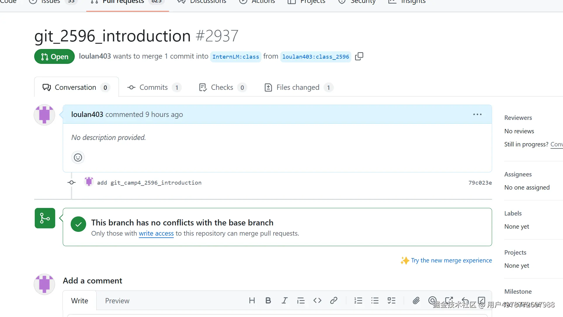The image size is (563, 317).
Task: Open the Files changed tab
Action: tap(298, 87)
